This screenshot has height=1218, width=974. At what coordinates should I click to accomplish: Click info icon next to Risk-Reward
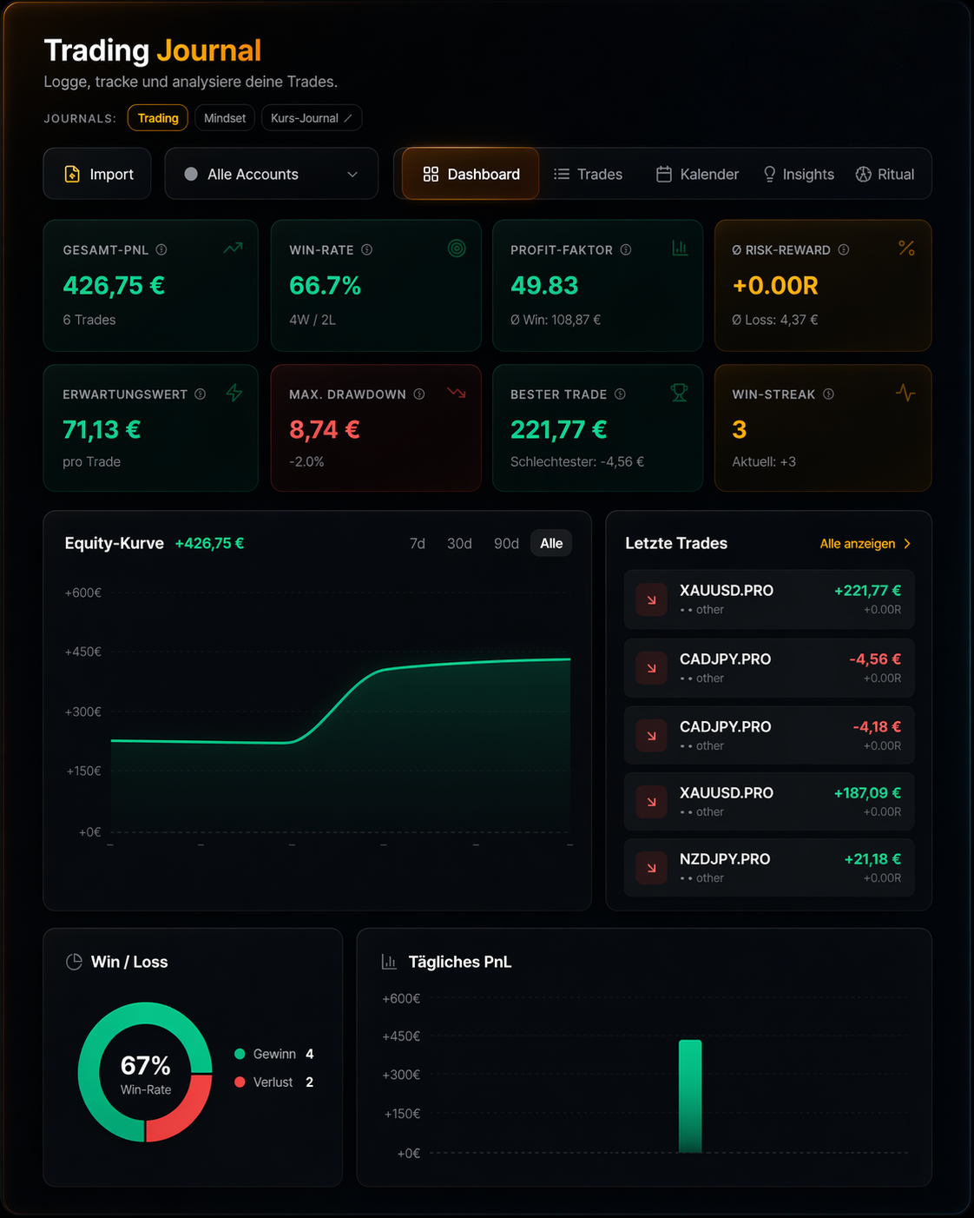tap(843, 249)
